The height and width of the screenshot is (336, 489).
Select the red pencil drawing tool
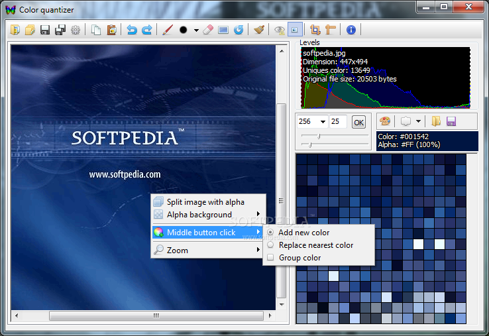(168, 30)
